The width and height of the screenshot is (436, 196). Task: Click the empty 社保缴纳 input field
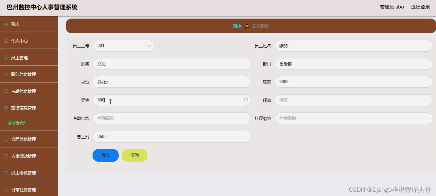[354, 118]
